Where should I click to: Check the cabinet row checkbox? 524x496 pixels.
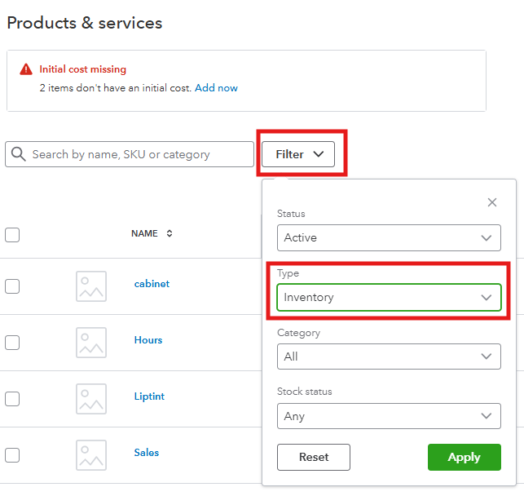(x=12, y=286)
